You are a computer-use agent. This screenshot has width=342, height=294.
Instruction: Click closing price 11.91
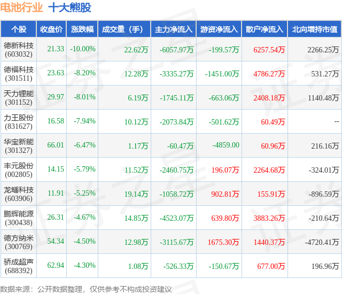click(56, 193)
